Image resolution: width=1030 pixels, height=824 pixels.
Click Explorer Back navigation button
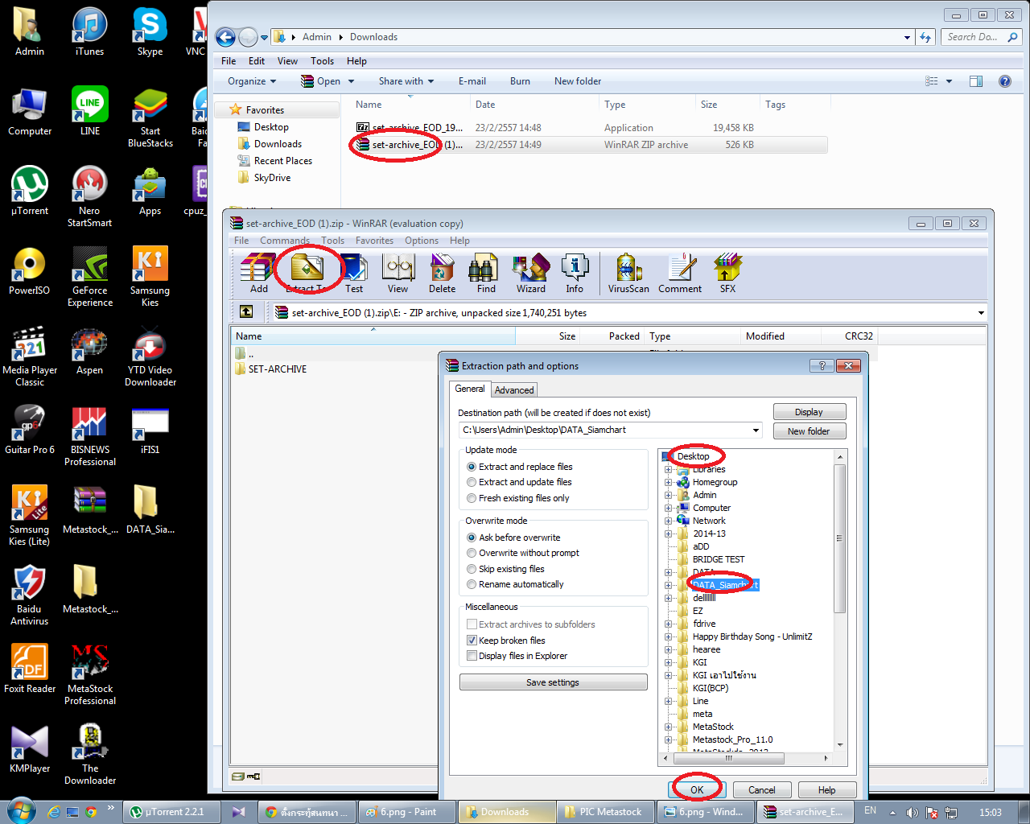225,37
